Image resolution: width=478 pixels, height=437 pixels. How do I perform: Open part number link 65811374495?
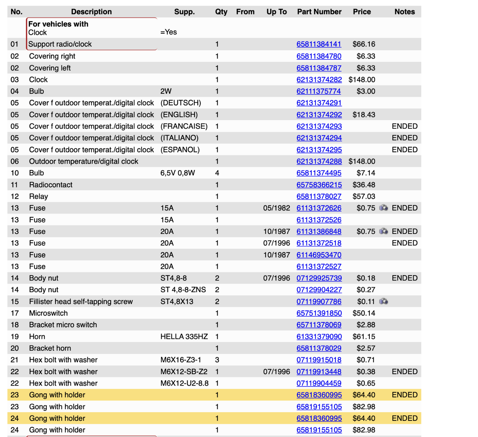(319, 173)
